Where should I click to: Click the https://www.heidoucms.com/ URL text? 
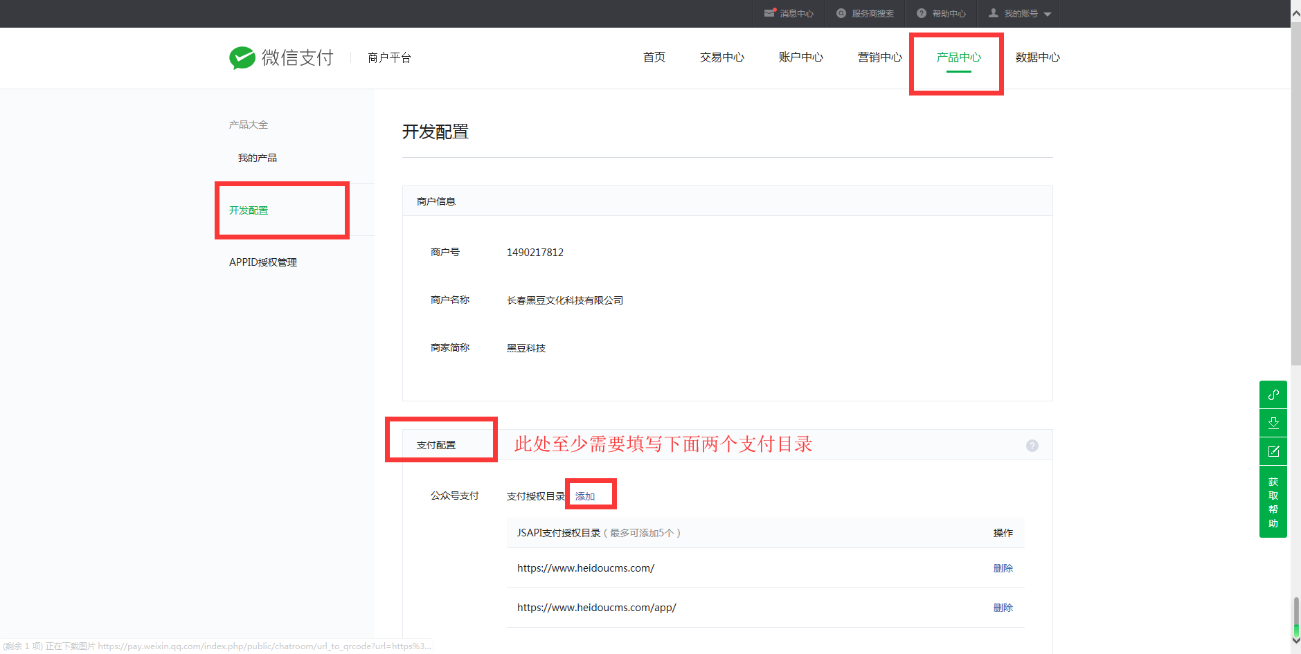(586, 568)
